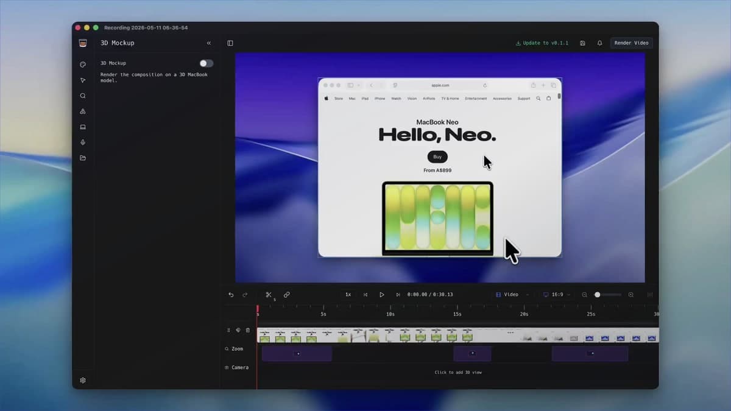Open the microphone audio settings icon
This screenshot has width=731, height=411.
pos(83,142)
